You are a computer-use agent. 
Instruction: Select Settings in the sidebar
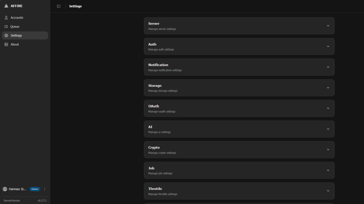[x=25, y=35]
